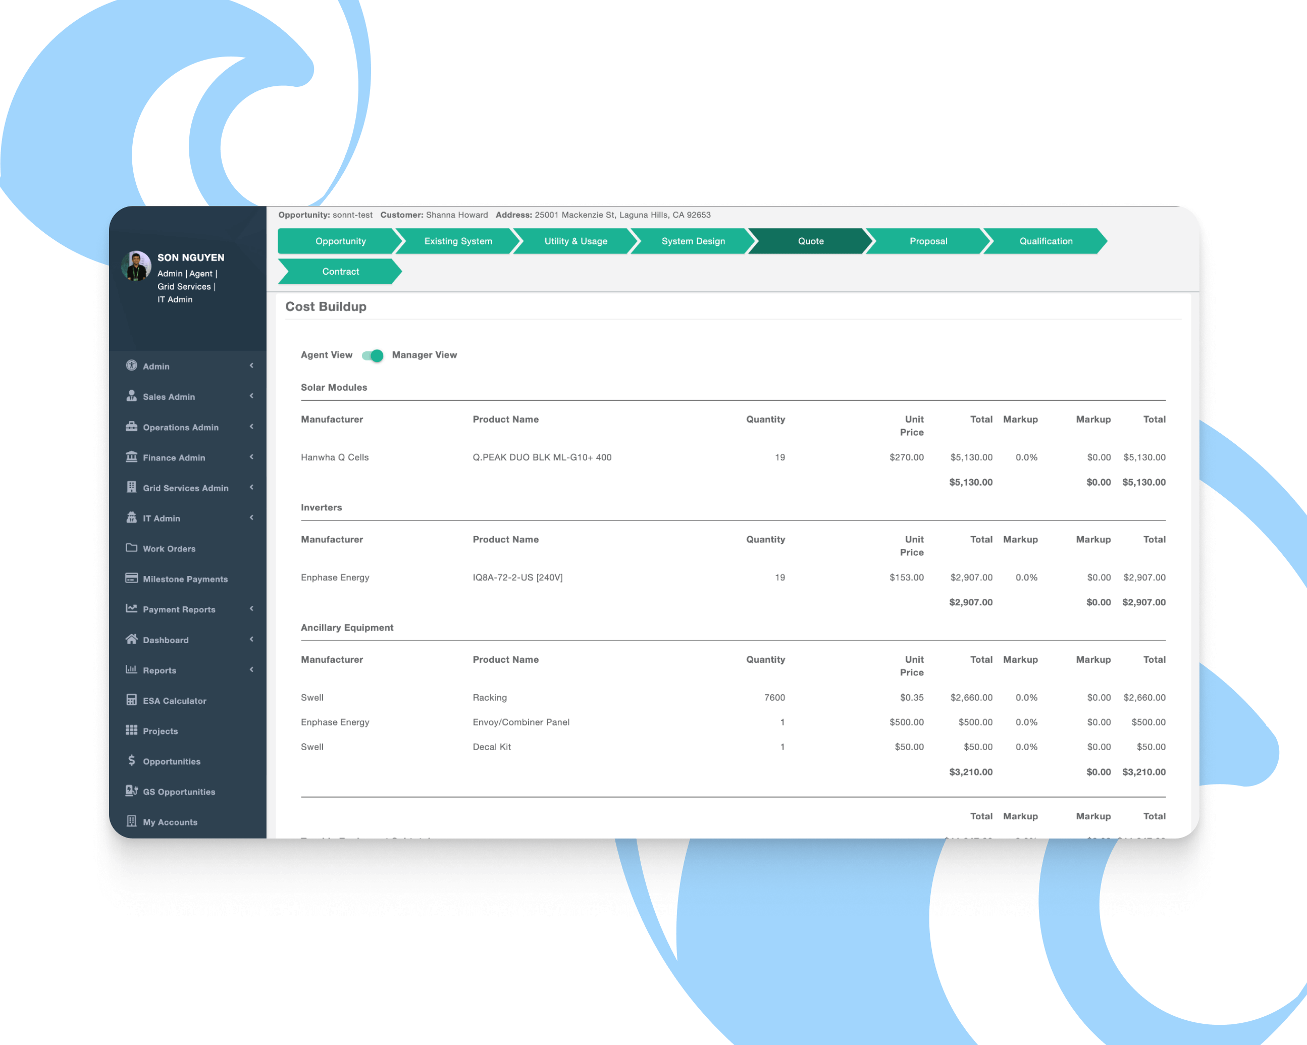Click the ESA Calculator icon
The image size is (1307, 1045).
132,700
